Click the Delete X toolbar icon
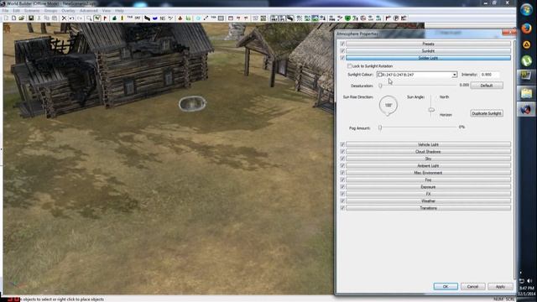This screenshot has width=537, height=302. (64, 18)
